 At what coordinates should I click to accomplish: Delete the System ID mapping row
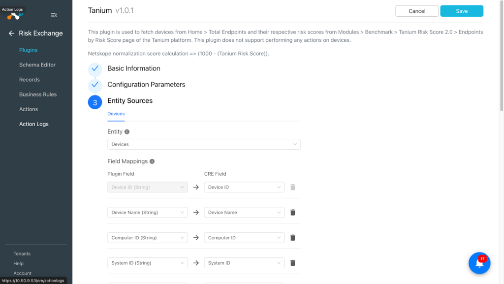coord(292,263)
